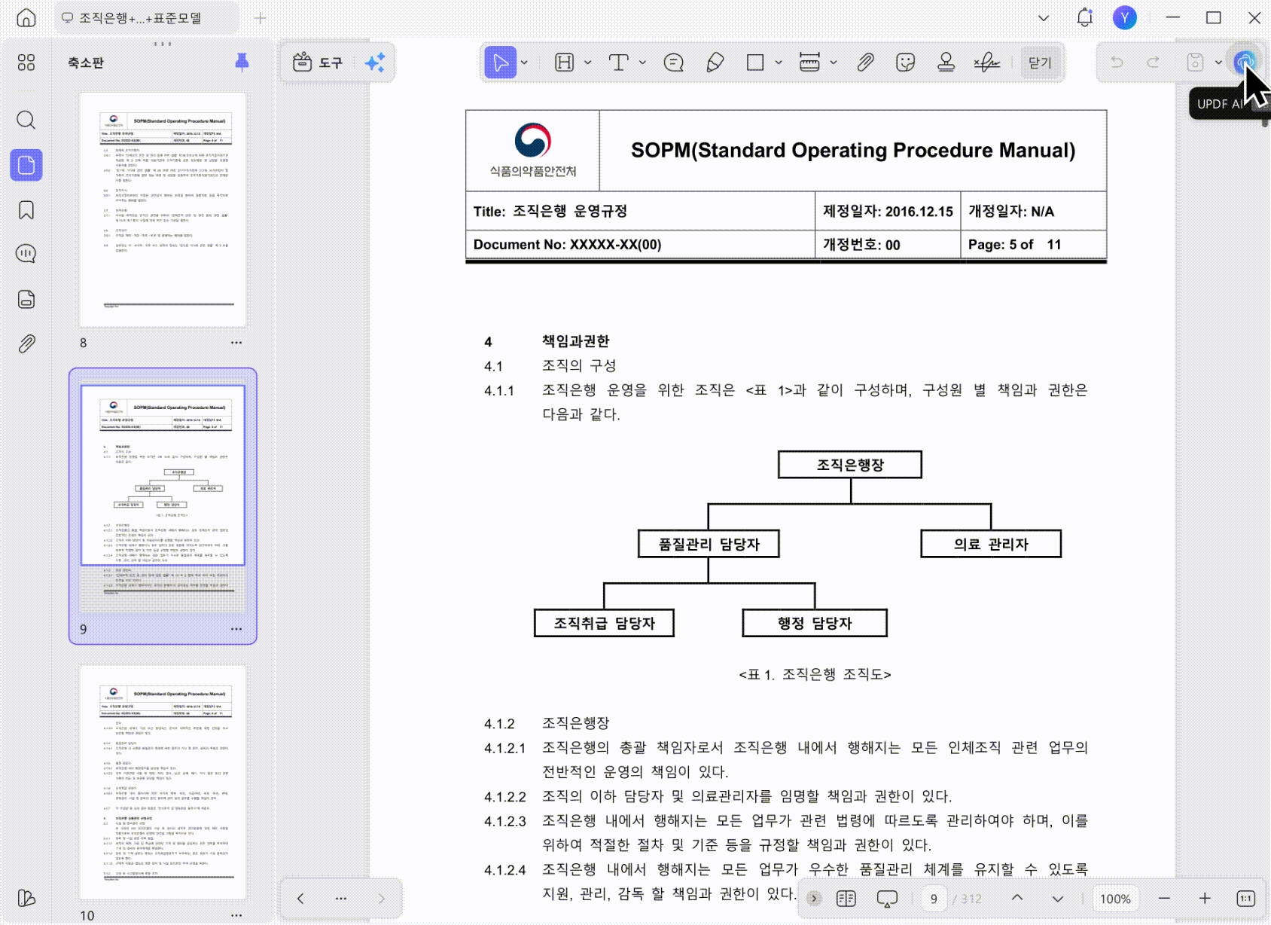Open more options for page 8 thumbnail

236,343
